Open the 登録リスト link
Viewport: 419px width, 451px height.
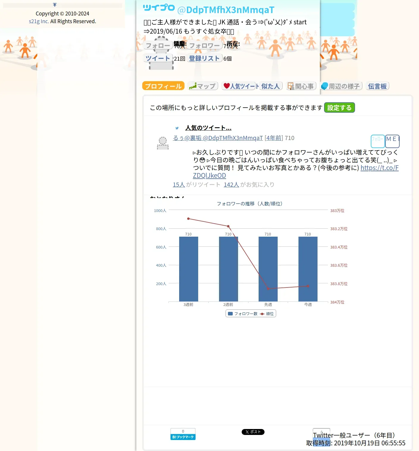tap(204, 58)
